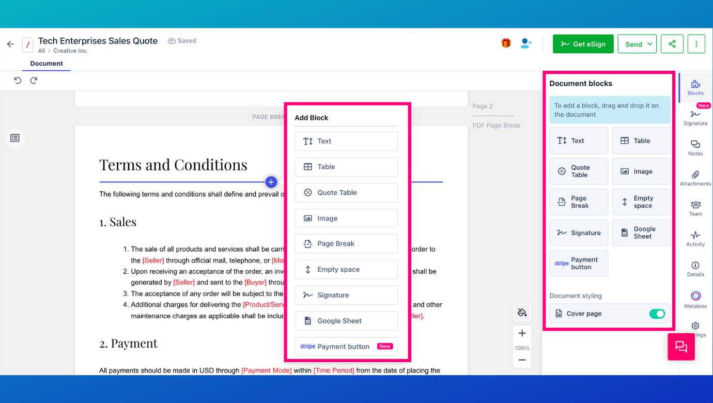713x403 pixels.
Task: Open the Activity sidebar icon
Action: coord(695,238)
